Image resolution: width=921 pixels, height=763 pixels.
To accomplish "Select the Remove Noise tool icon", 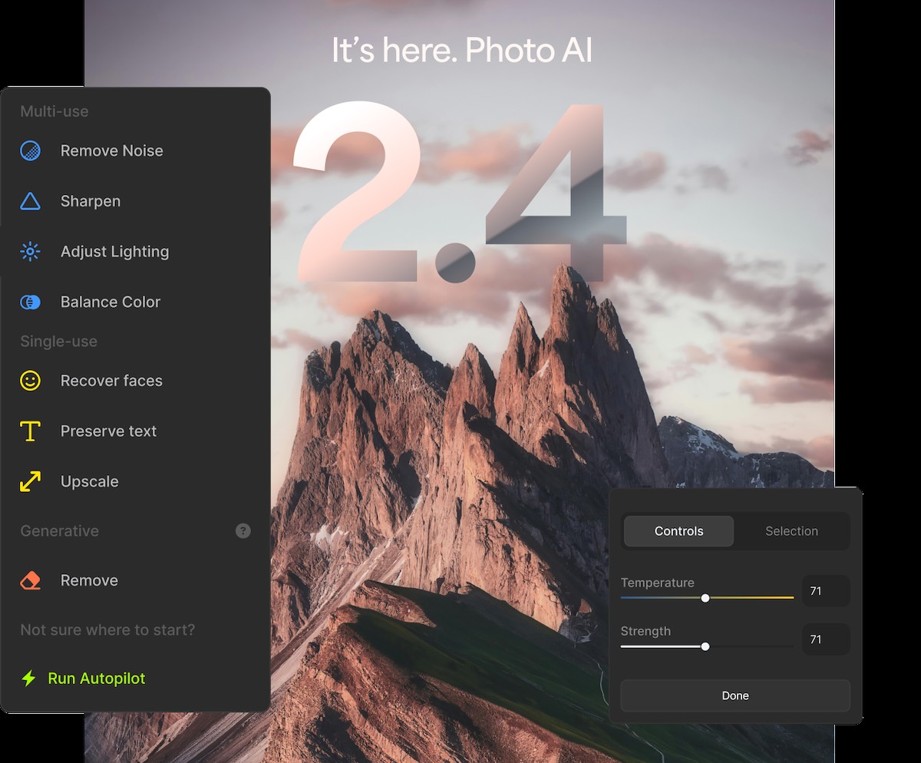I will point(30,150).
